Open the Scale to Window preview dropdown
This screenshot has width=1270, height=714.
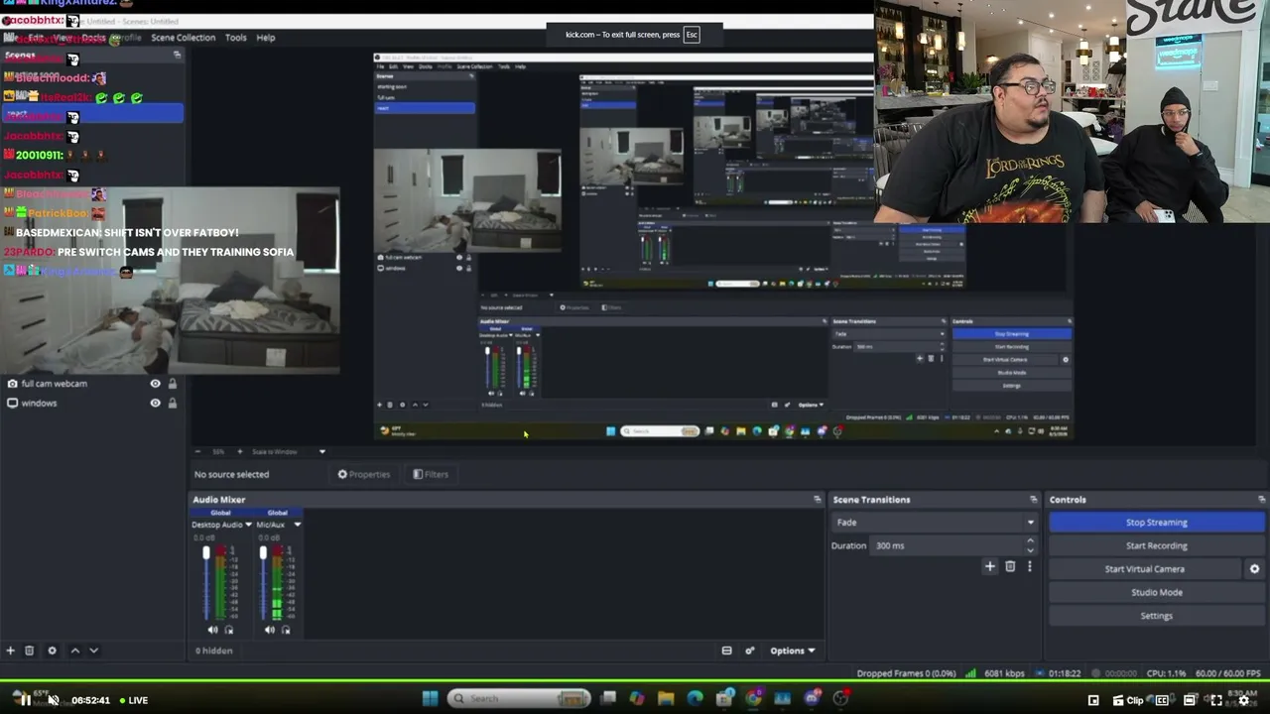pos(321,452)
